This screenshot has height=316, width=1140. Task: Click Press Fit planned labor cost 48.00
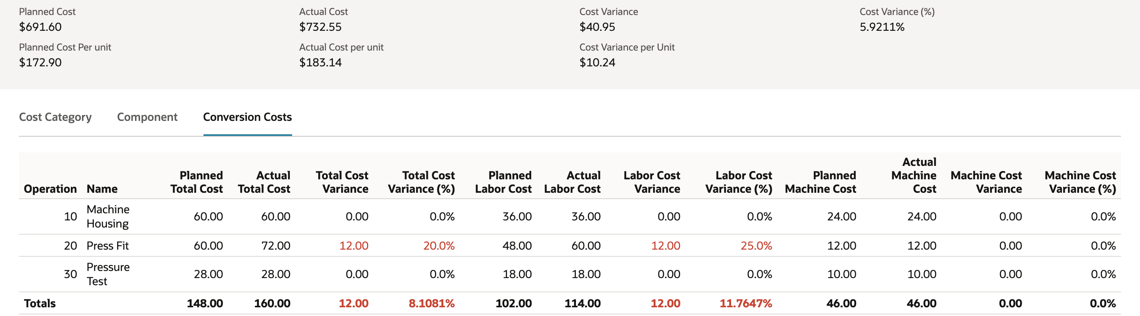517,245
